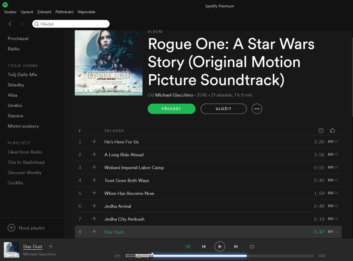Screen dimensions: 353x261
Task: Open Alba in sidebar
Action: [x=12, y=95]
